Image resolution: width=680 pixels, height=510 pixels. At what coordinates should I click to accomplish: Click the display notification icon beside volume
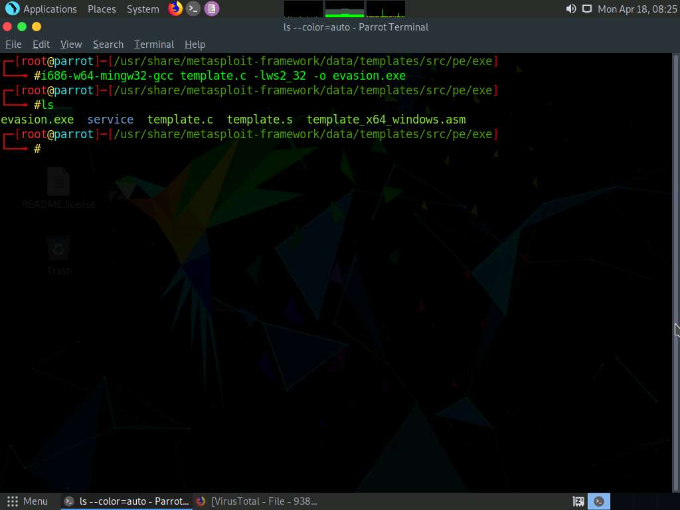tap(586, 9)
